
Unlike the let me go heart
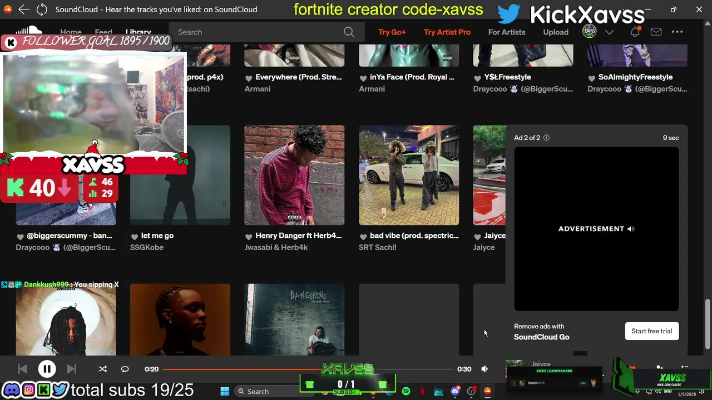[135, 236]
